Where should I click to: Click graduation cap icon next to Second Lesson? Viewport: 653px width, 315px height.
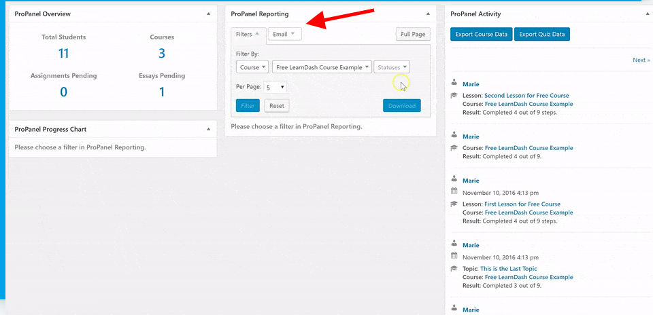point(454,96)
